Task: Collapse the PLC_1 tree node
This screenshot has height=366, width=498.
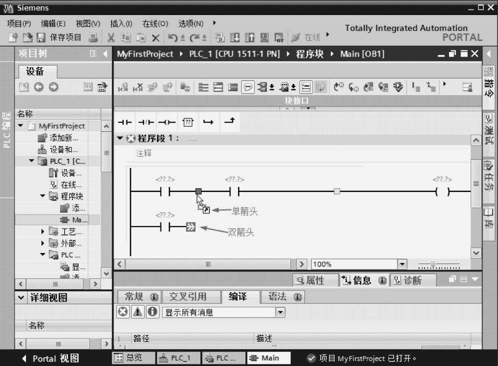Action: pyautogui.click(x=31, y=161)
